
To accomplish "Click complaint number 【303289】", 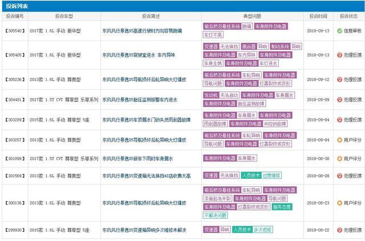I will point(15,120).
